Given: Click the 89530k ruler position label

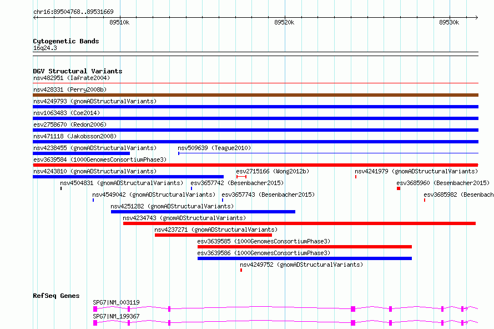Looking at the screenshot, I should [x=449, y=22].
